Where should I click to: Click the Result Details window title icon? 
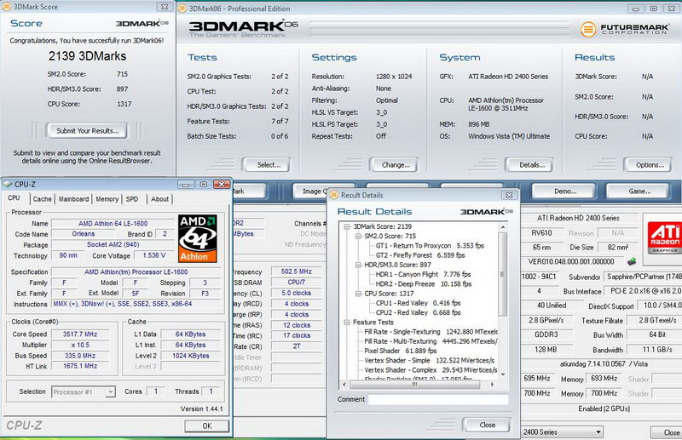click(333, 195)
